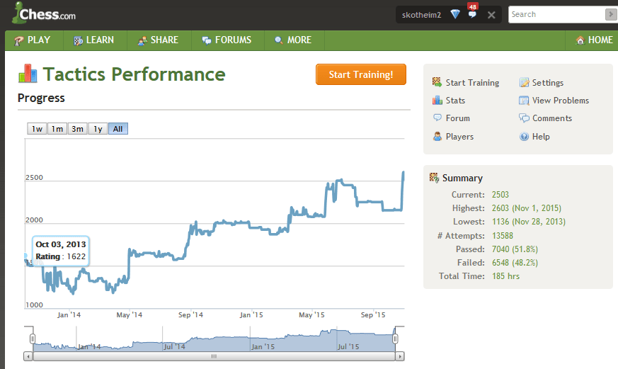This screenshot has width=618, height=369.
Task: Open the Settings sidebar link
Action: point(547,83)
